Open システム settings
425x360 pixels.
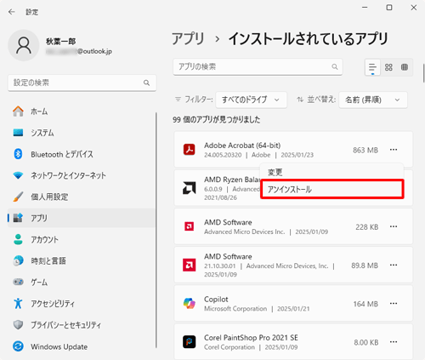[81, 133]
